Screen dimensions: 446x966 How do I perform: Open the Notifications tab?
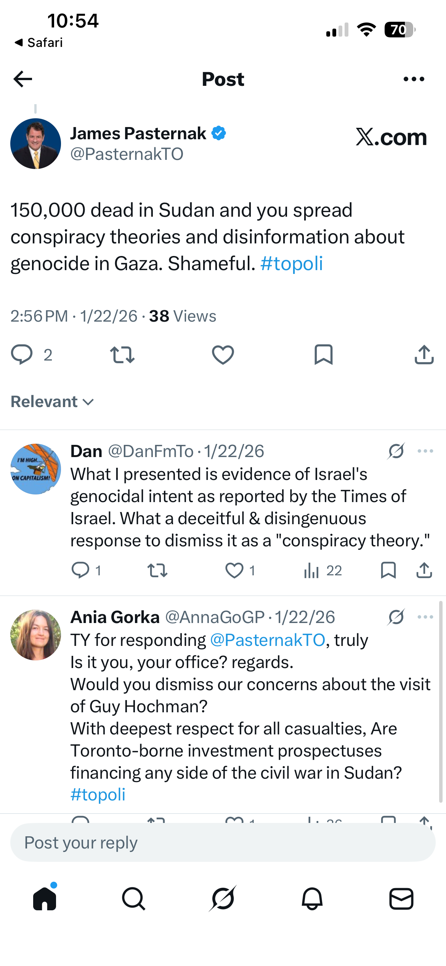tap(312, 899)
